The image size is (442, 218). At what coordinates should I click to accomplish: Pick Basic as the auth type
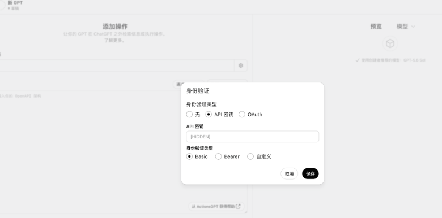[x=197, y=156]
